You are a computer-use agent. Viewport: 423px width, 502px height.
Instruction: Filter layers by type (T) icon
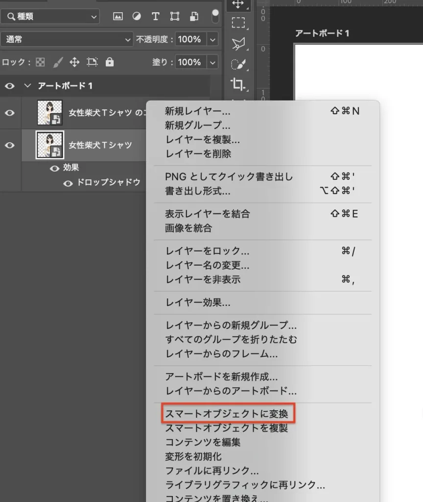(156, 16)
